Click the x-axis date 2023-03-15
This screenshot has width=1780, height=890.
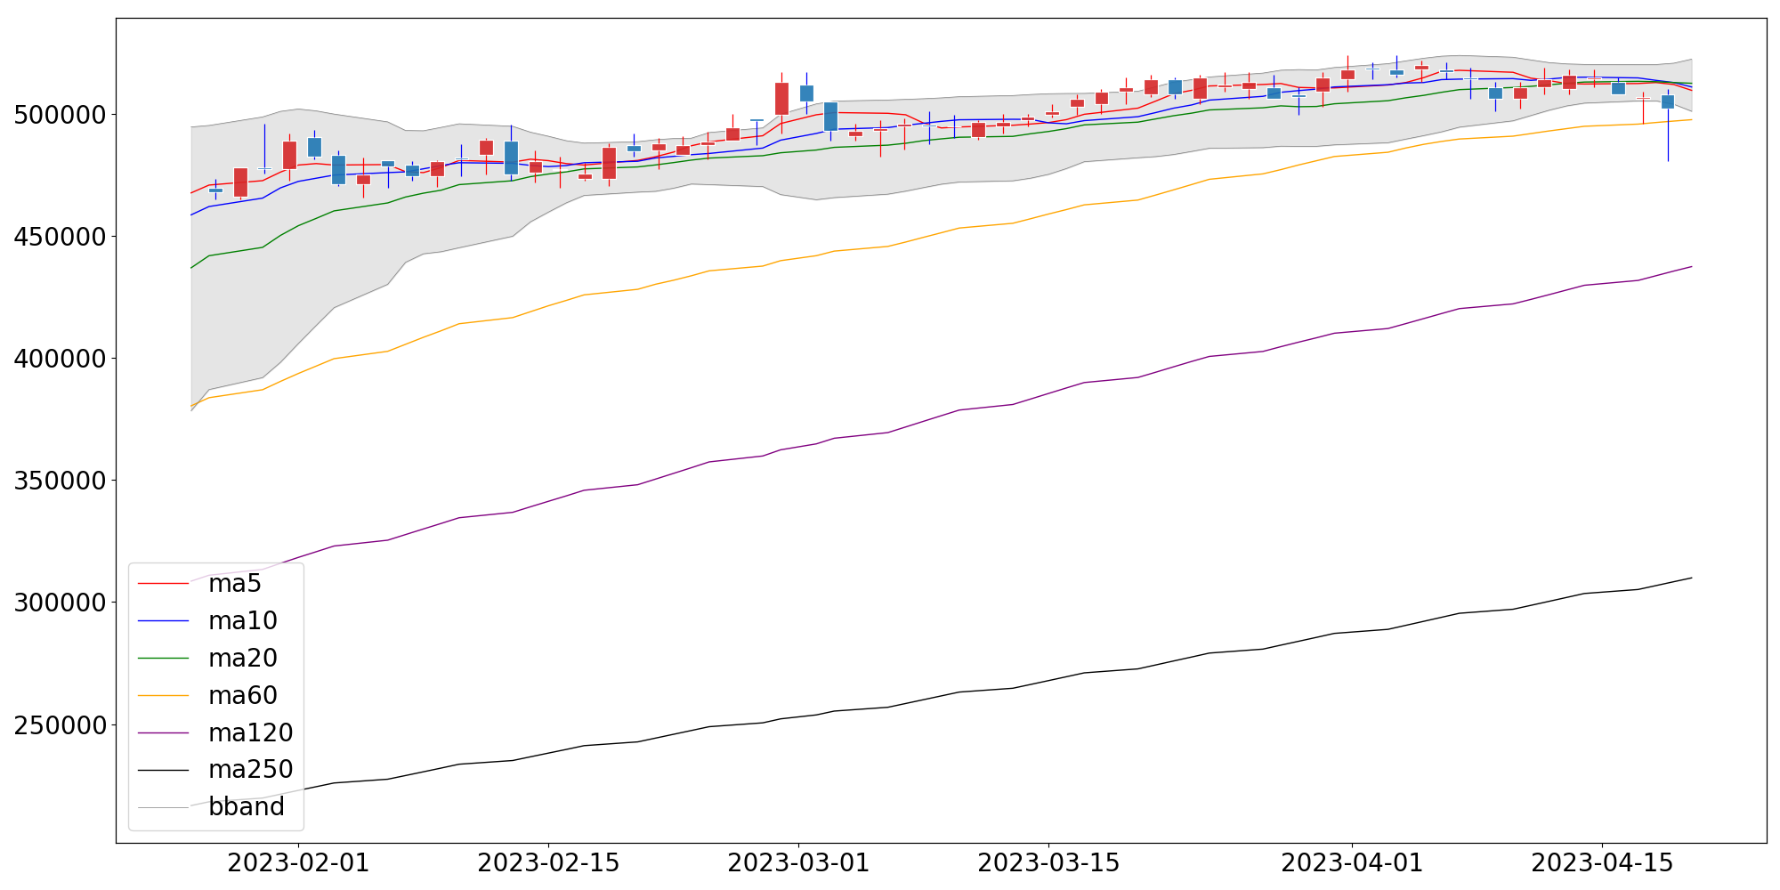pyautogui.click(x=1048, y=863)
